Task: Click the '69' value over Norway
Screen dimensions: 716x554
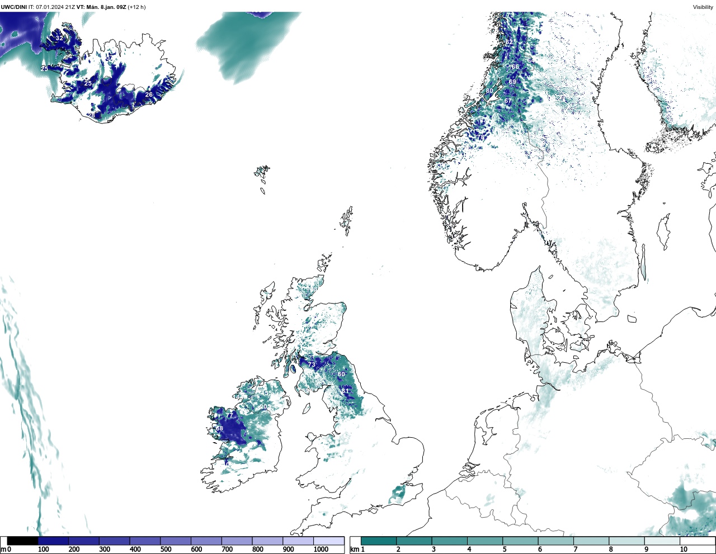Action: tap(512, 82)
